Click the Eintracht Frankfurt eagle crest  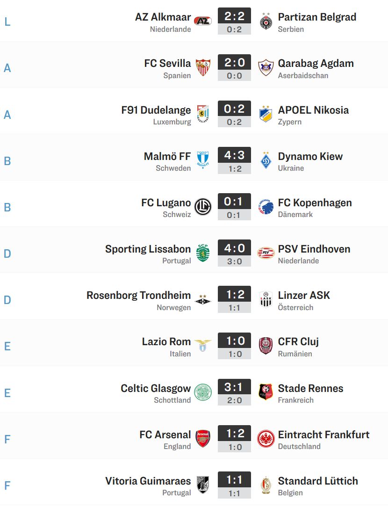point(266,438)
